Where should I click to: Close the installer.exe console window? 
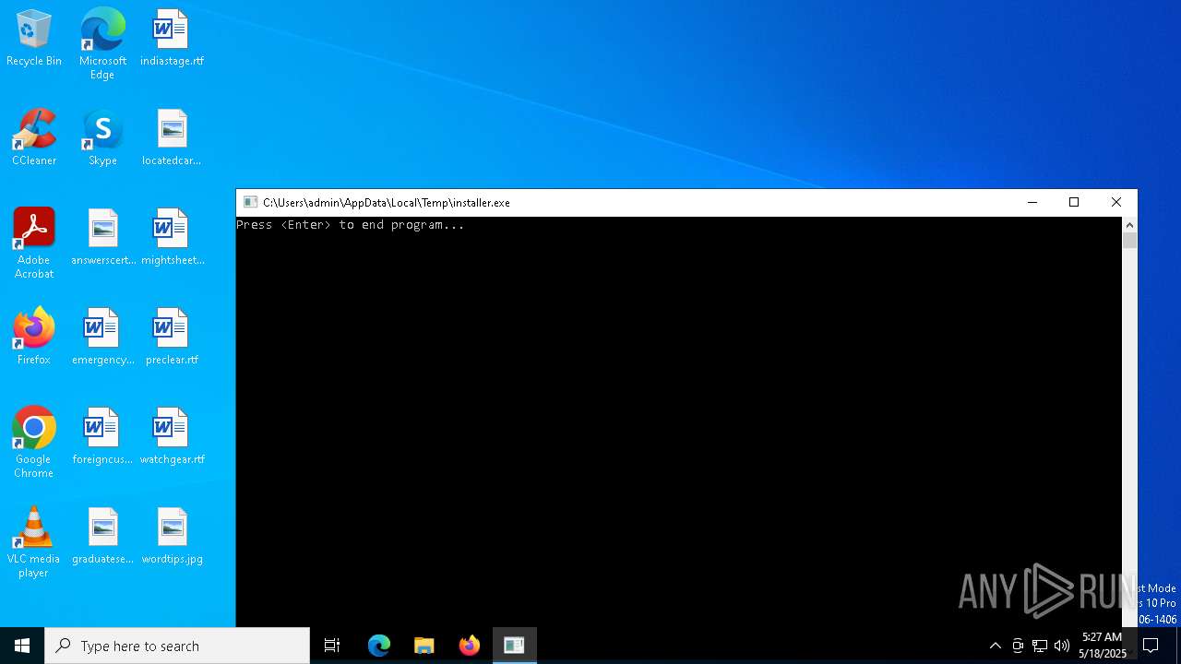[1116, 202]
